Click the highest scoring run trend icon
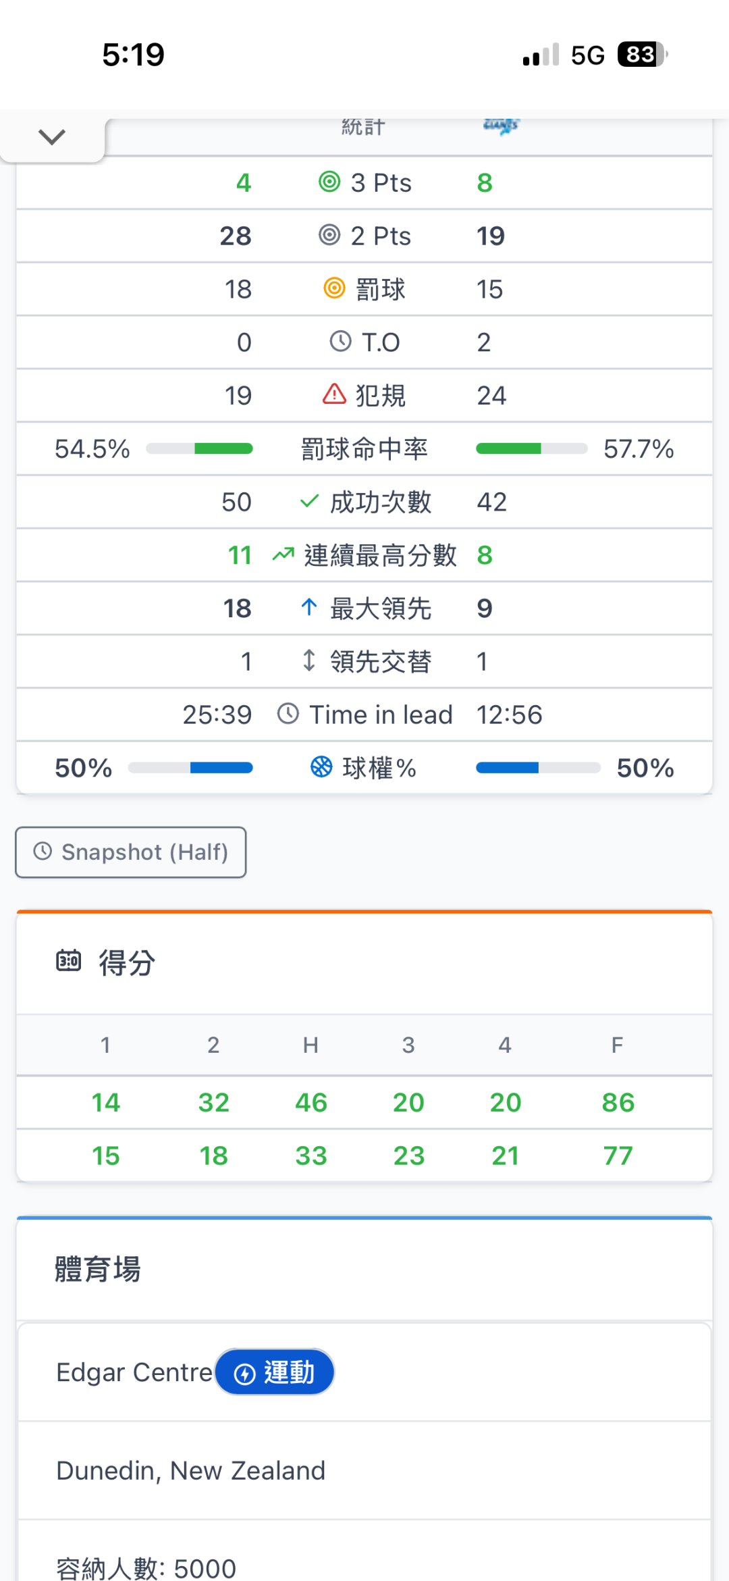This screenshot has width=729, height=1581. tap(283, 554)
